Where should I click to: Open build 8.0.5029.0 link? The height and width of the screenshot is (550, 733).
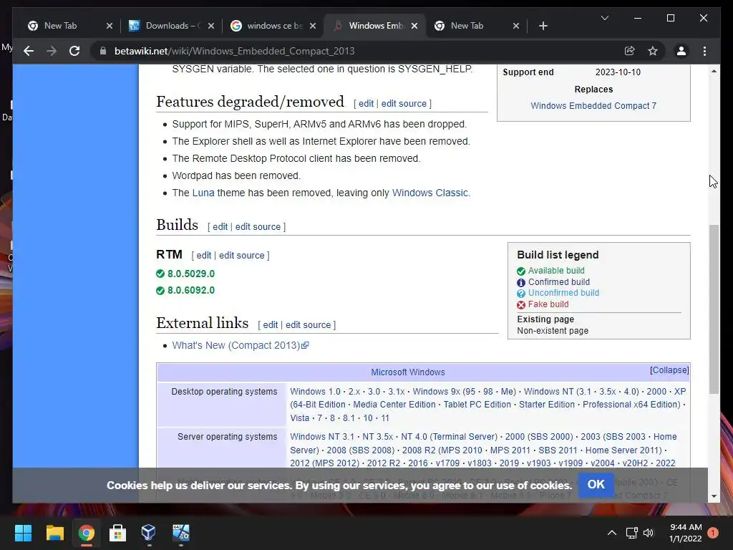pyautogui.click(x=190, y=274)
